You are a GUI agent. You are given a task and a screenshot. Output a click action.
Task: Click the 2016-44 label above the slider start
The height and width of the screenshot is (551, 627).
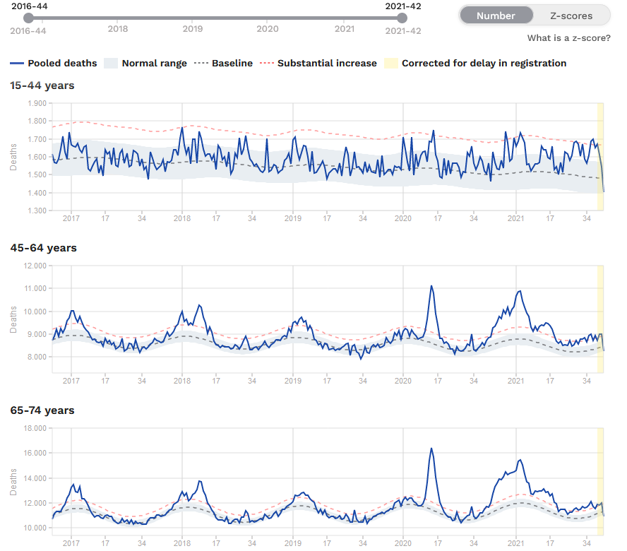[x=30, y=6]
